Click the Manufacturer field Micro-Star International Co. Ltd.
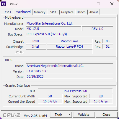119x119 pixels. coord(69,23)
